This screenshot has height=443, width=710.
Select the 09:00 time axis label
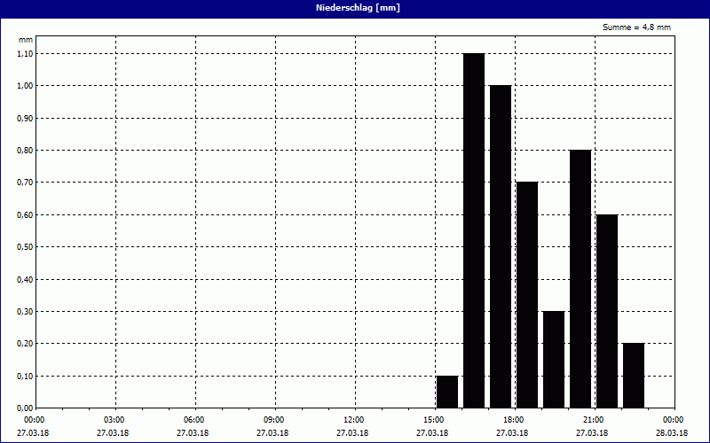[273, 419]
